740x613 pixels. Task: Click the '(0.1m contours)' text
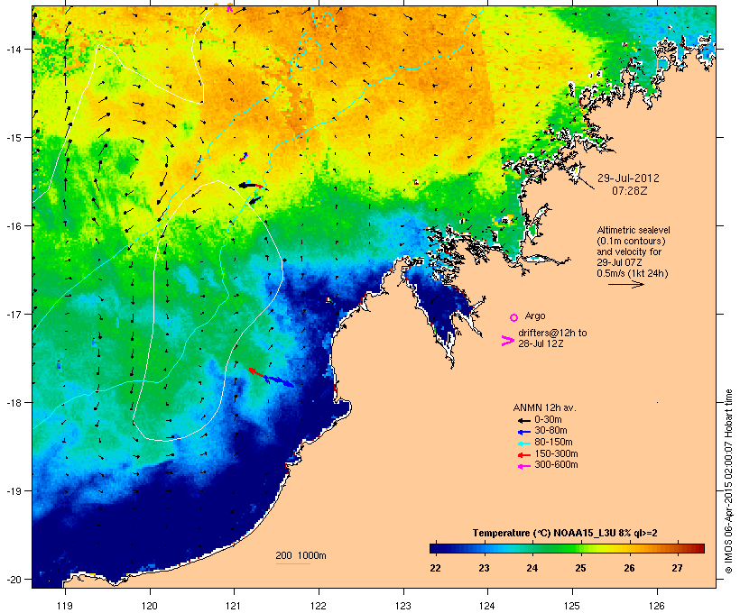tap(631, 241)
